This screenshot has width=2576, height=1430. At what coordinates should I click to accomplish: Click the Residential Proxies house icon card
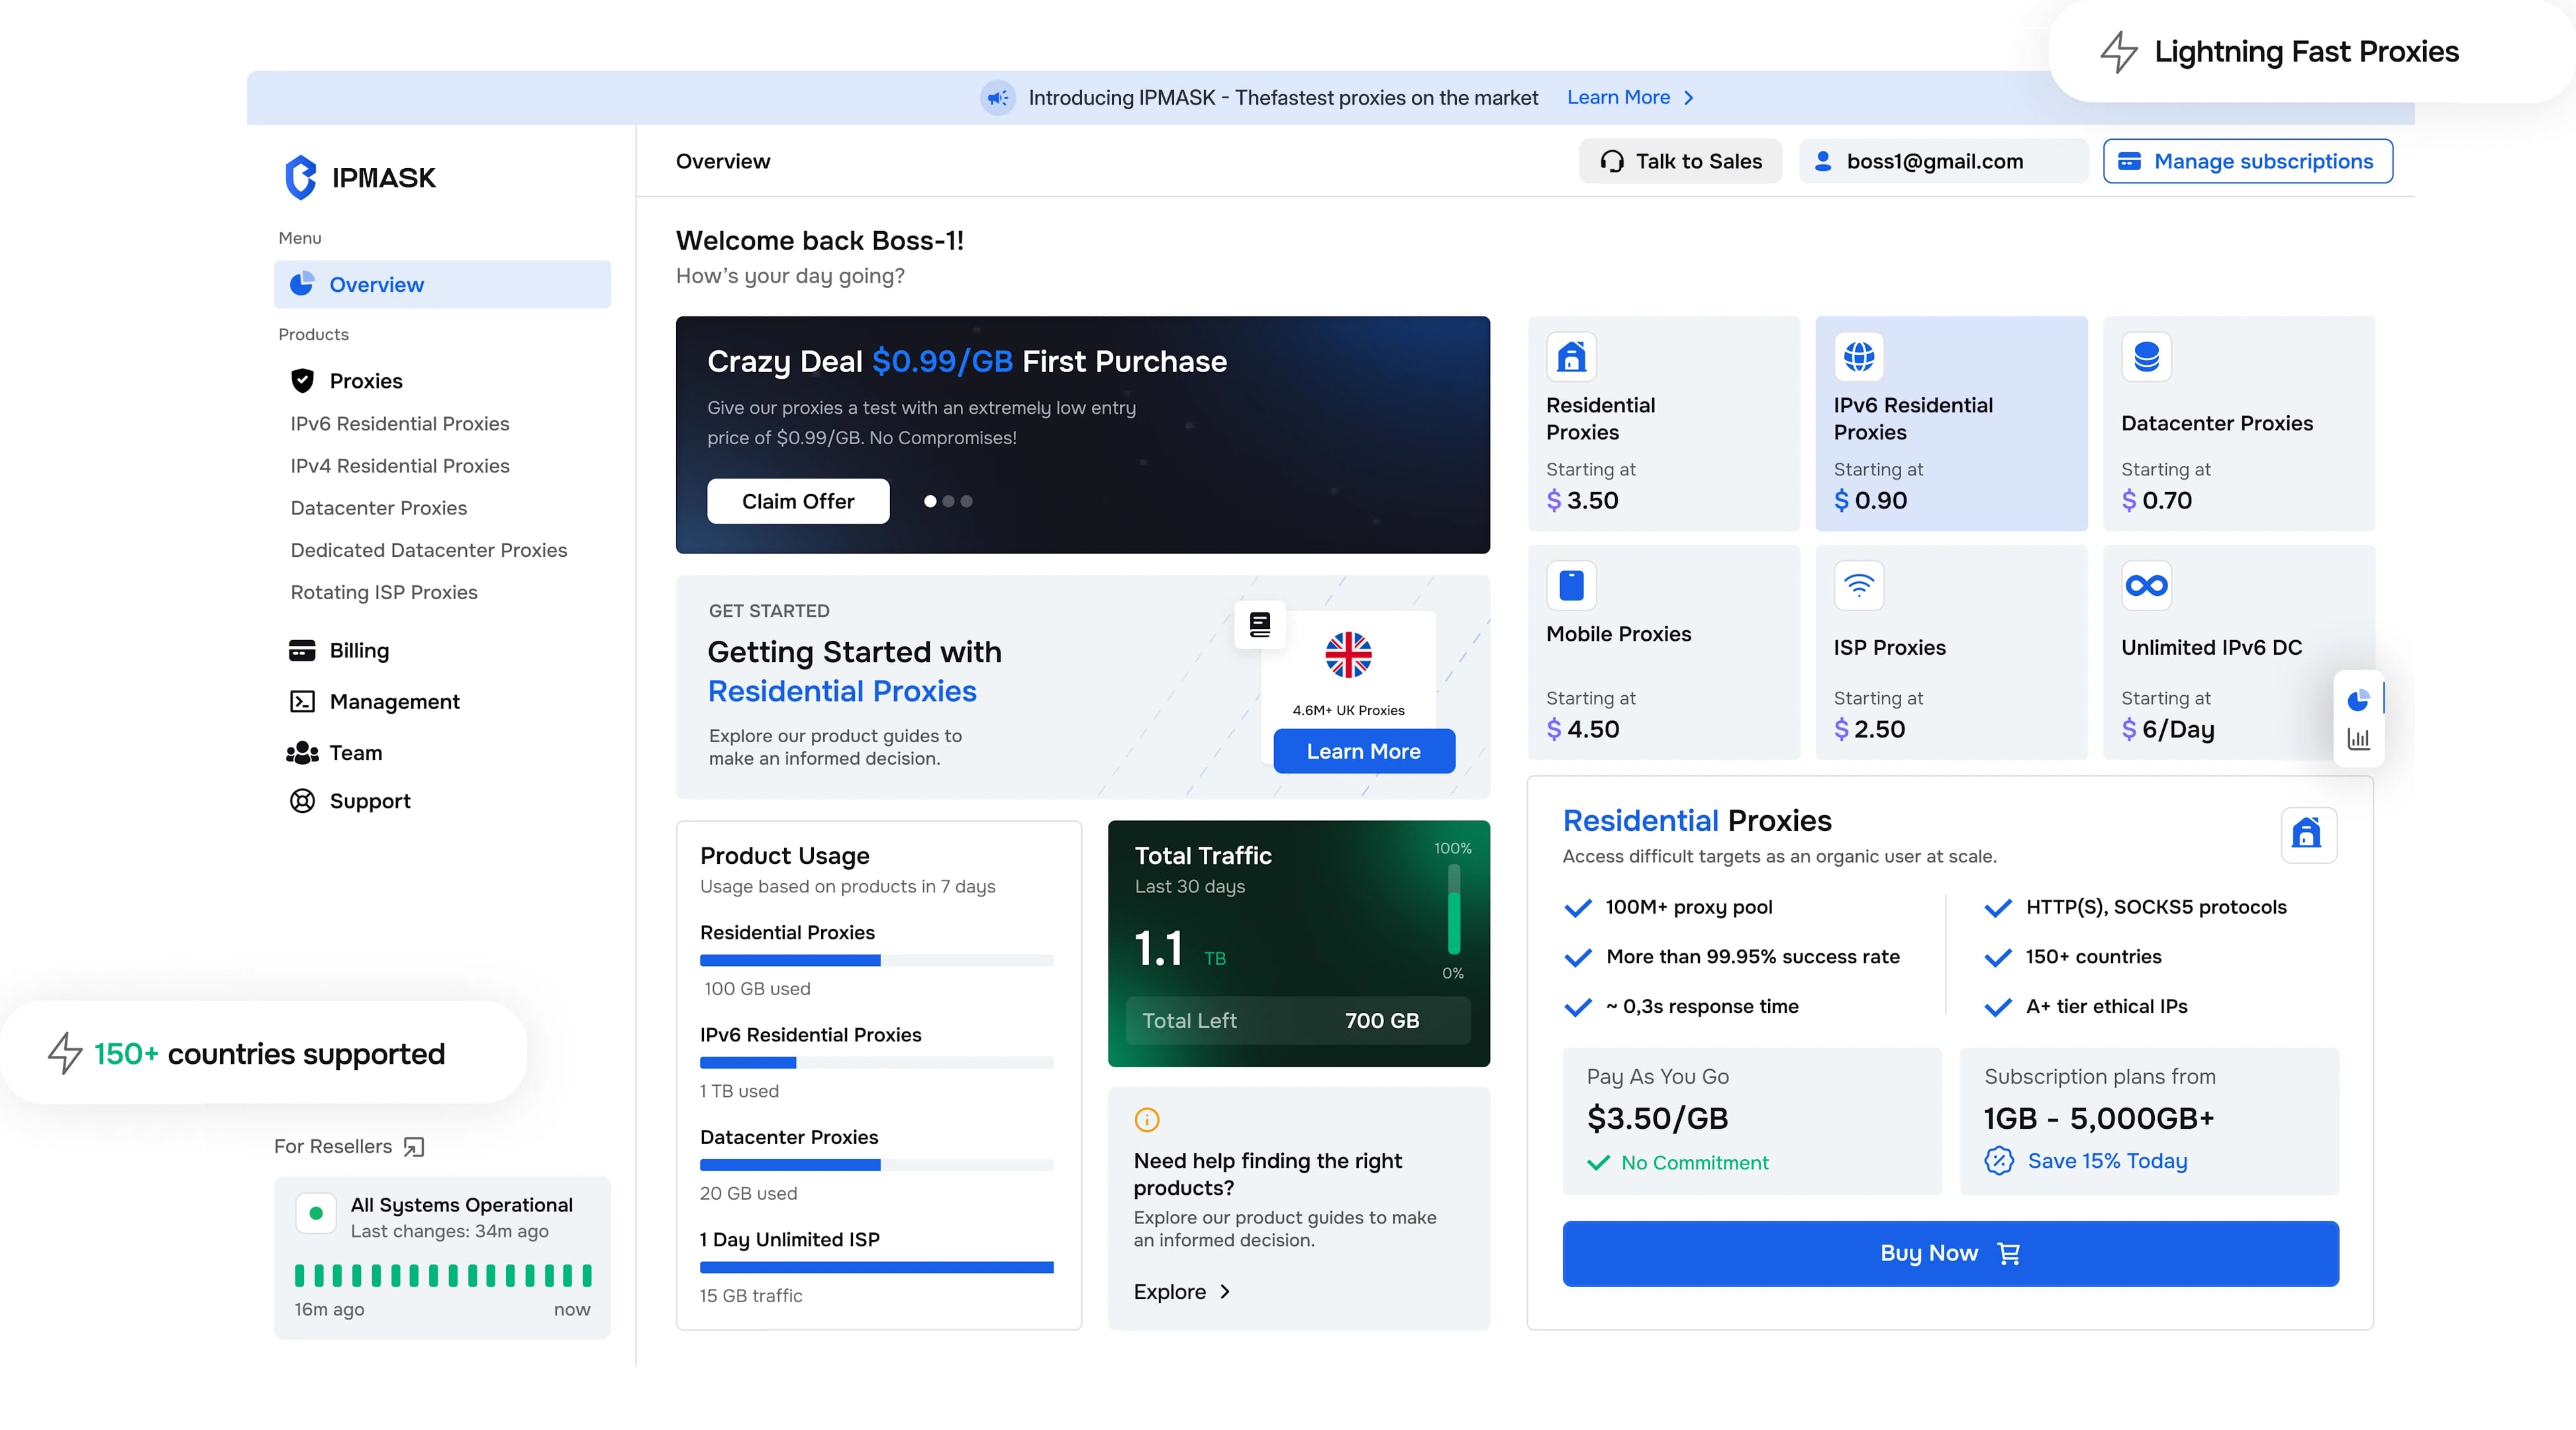pyautogui.click(x=1572, y=357)
